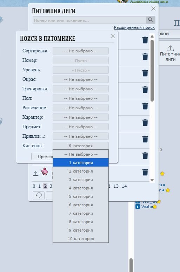Click the upload arrow beside the pink pokemon
This screenshot has height=272, width=180.
(36, 173)
